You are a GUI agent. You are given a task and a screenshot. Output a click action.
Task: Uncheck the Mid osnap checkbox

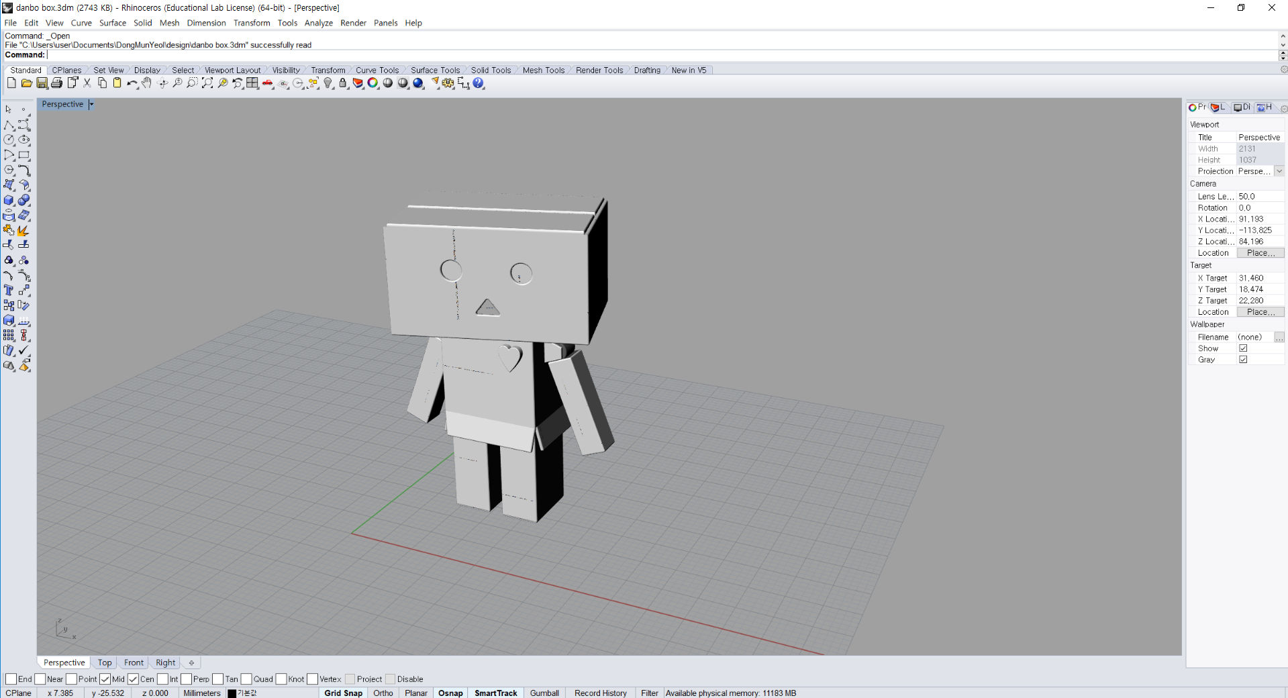coord(105,679)
